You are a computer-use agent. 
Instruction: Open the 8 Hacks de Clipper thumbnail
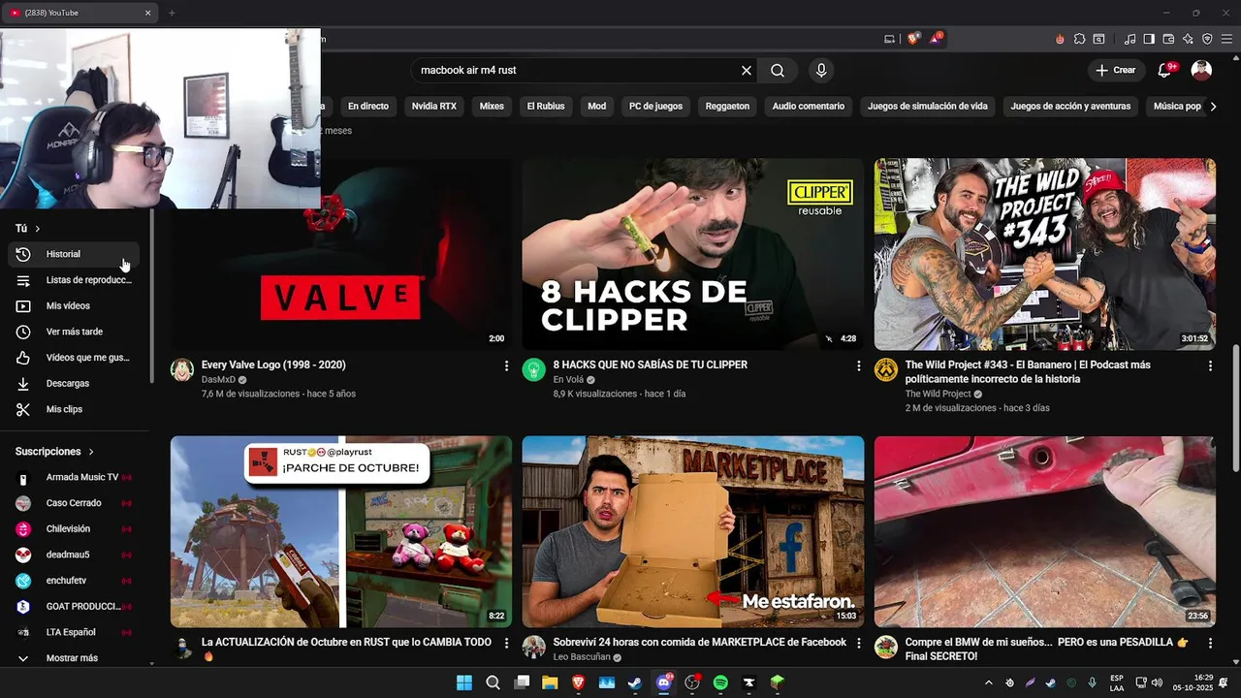(692, 254)
